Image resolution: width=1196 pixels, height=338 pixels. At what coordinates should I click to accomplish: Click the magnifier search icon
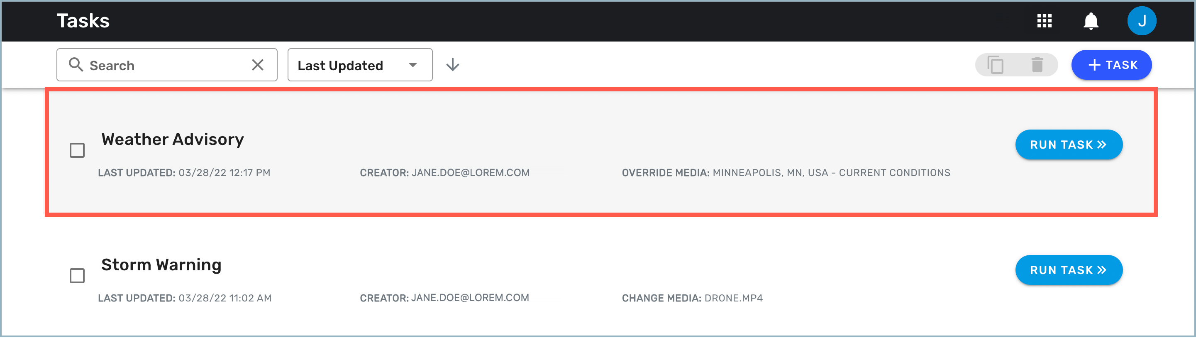click(x=76, y=65)
